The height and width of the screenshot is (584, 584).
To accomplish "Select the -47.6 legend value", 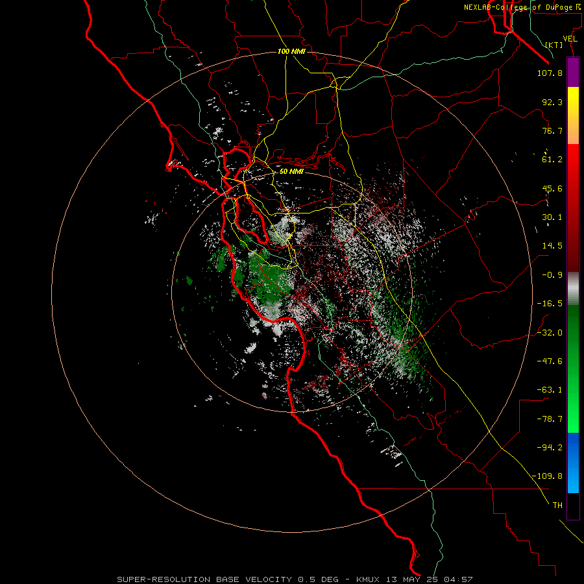I will tap(550, 361).
